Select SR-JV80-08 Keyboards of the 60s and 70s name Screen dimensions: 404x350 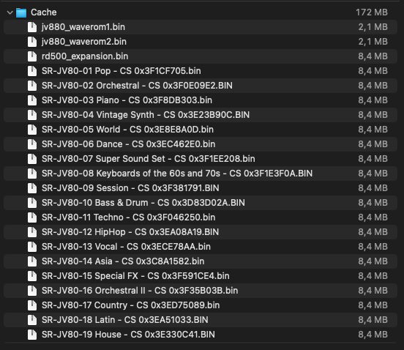coord(177,174)
